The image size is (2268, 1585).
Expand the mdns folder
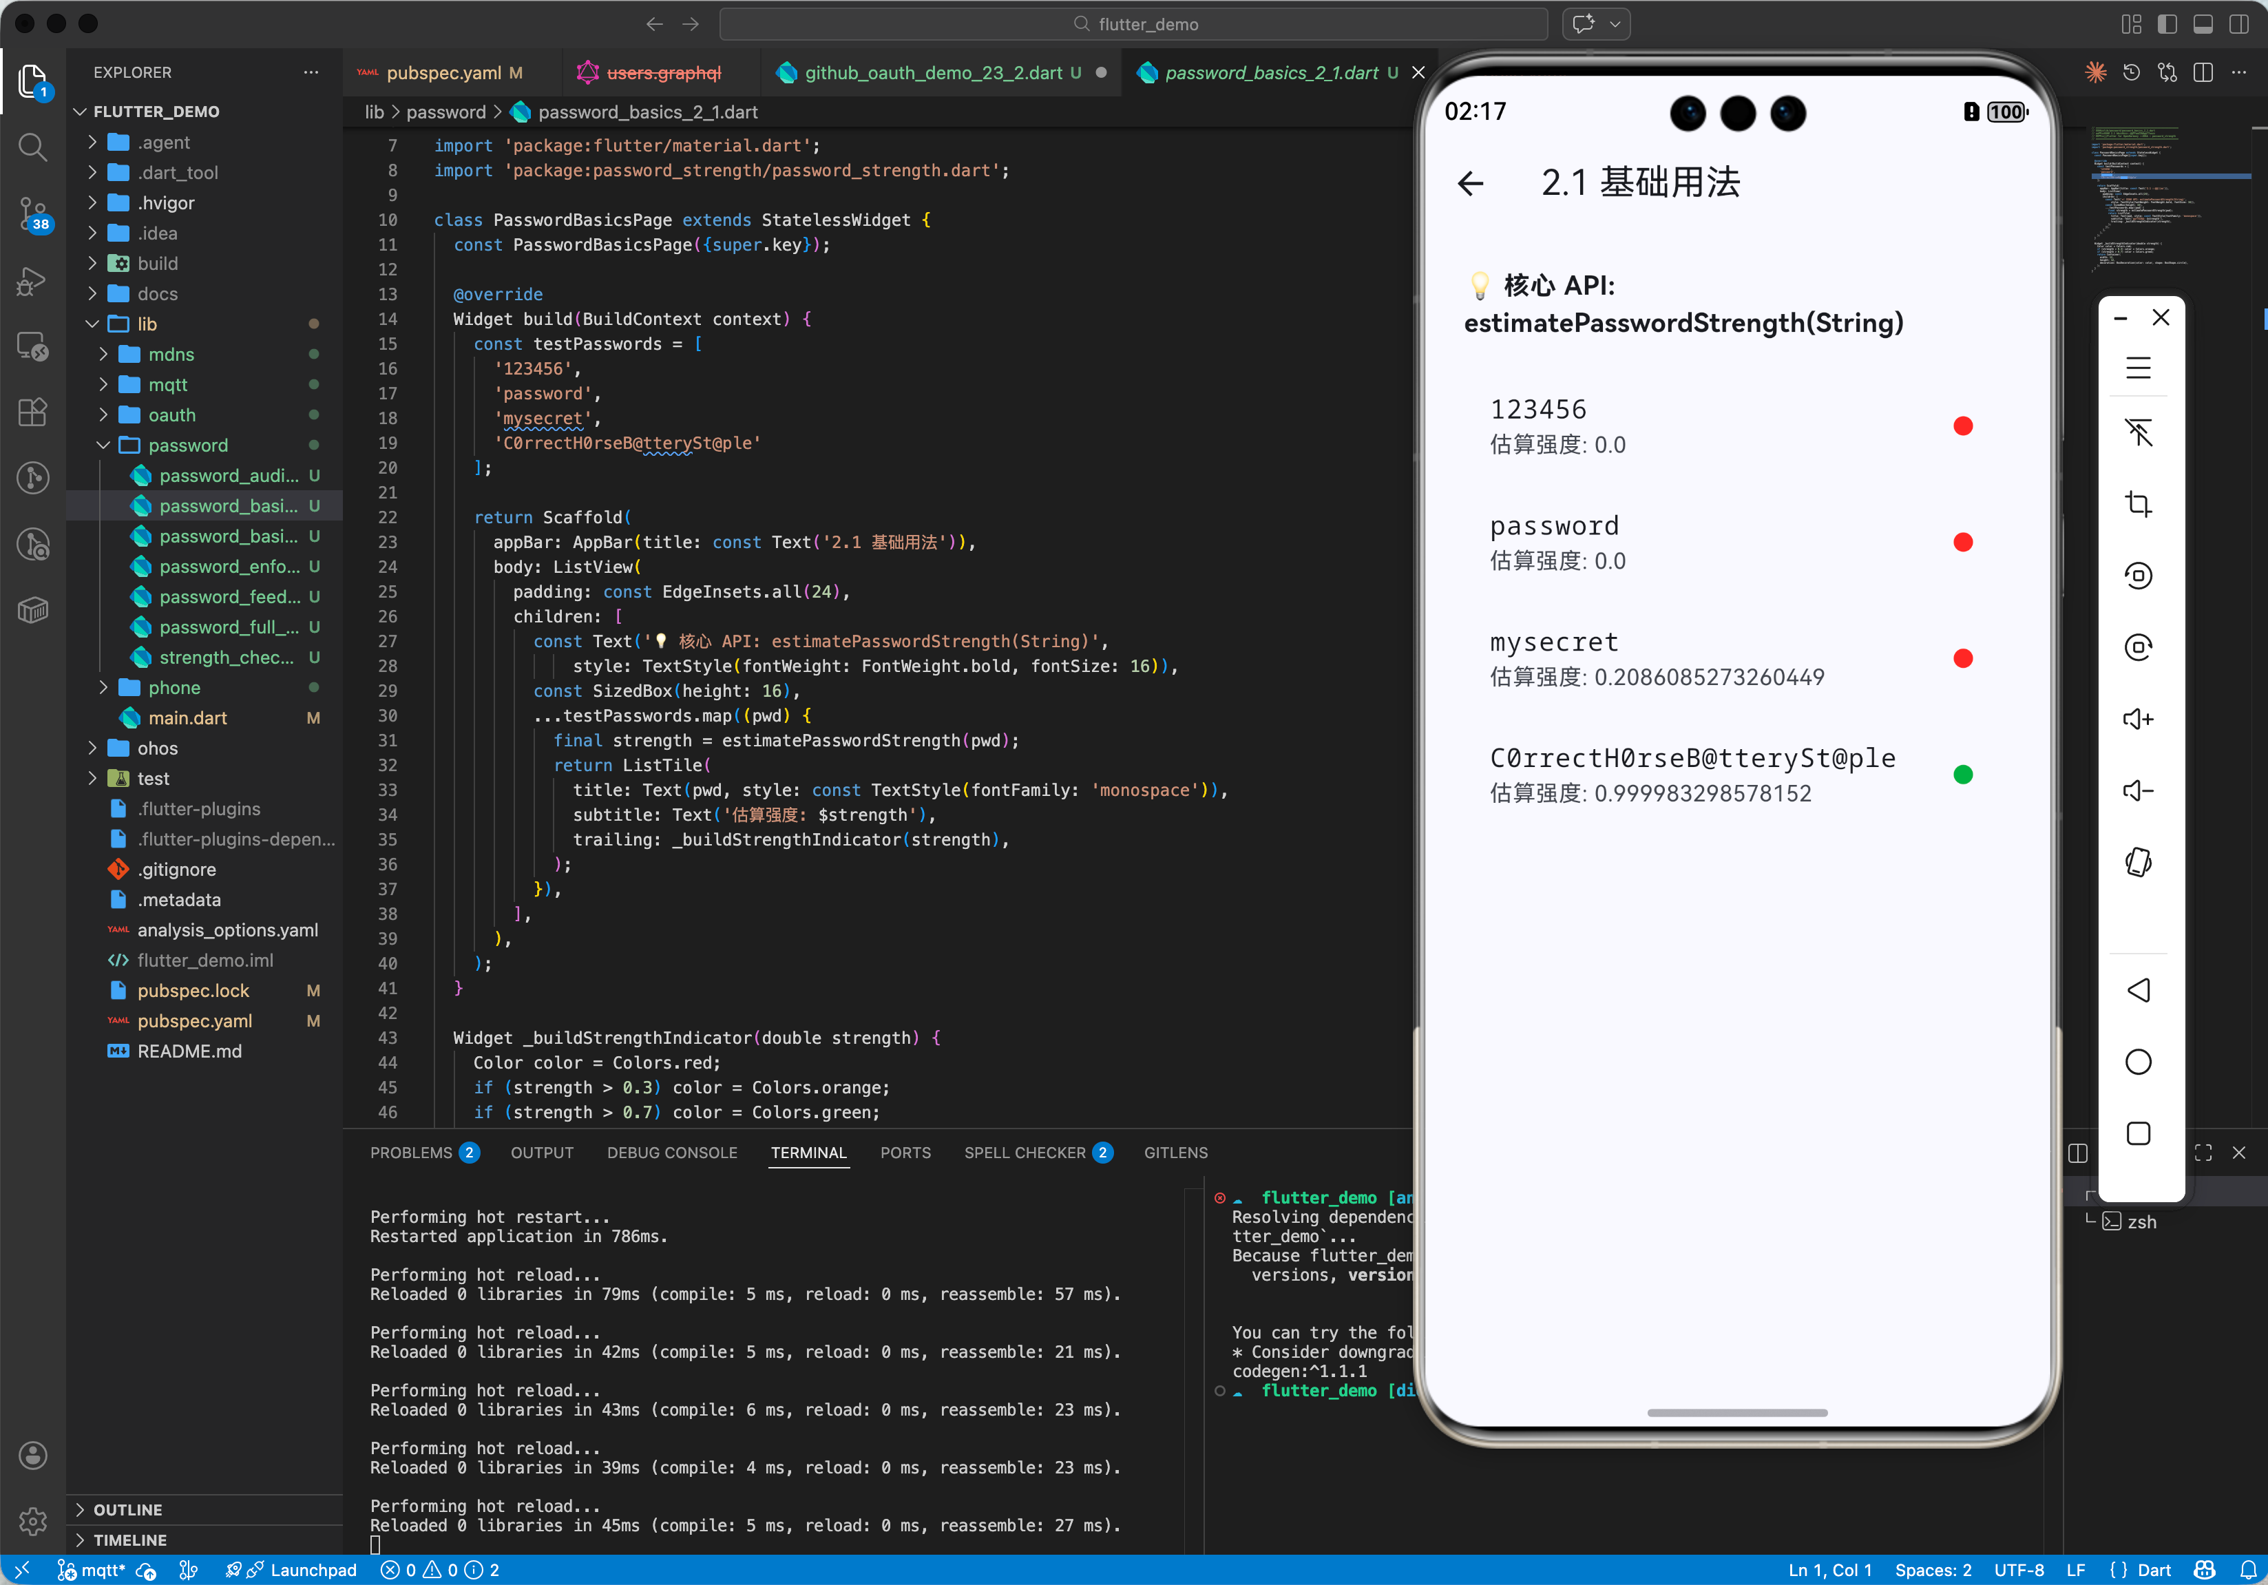171,353
